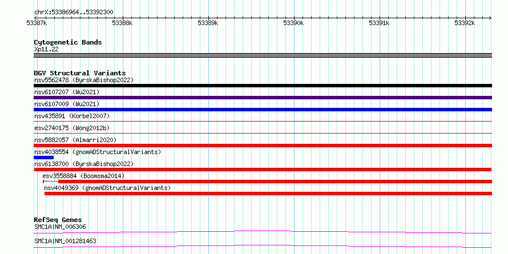Click the nsv5562478 (ByrskaBishop2022) variant label

coord(84,80)
